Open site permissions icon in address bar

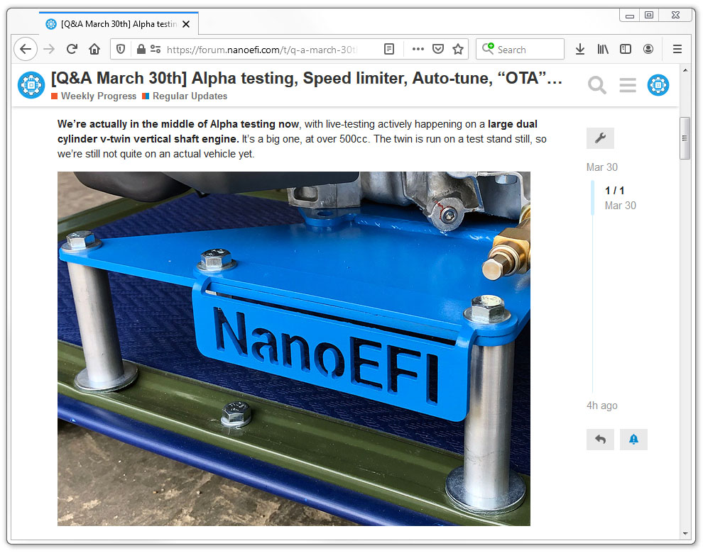click(x=155, y=49)
